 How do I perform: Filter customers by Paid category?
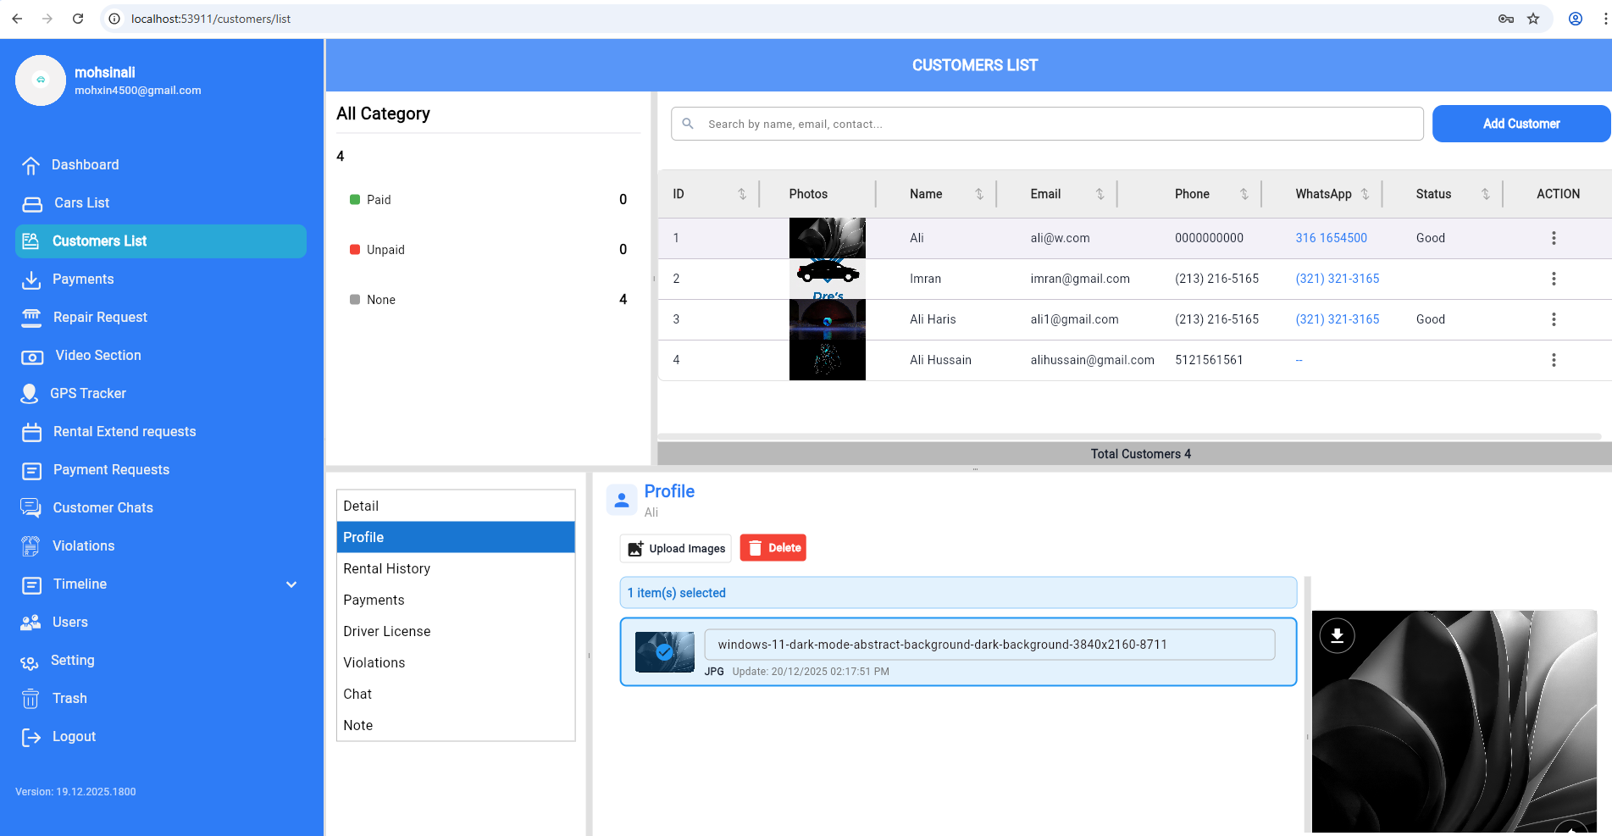[379, 200]
